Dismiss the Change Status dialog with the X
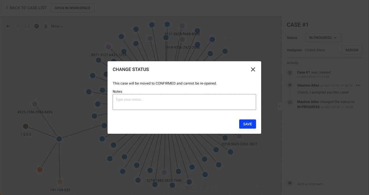The image size is (369, 195). pyautogui.click(x=253, y=69)
